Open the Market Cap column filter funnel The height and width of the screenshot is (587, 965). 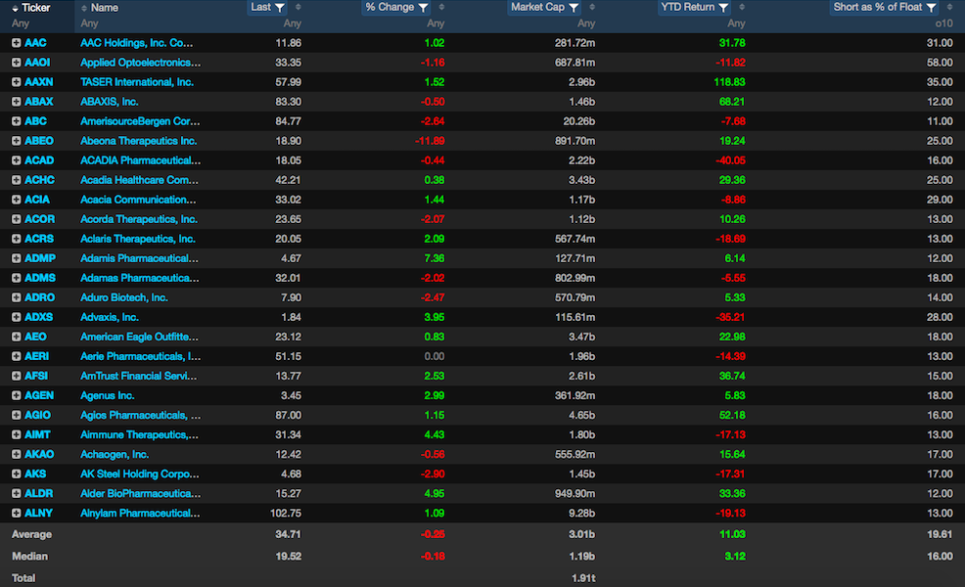(574, 8)
